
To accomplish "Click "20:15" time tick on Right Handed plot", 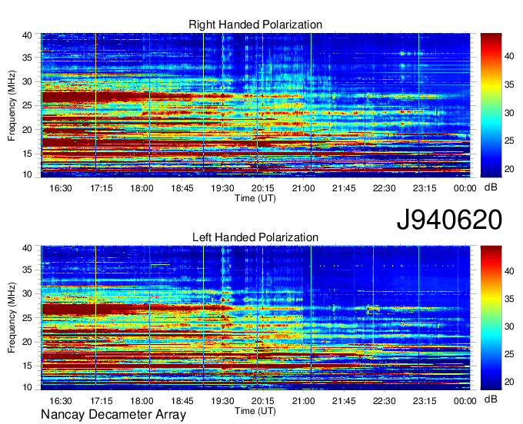I will pyautogui.click(x=263, y=188).
